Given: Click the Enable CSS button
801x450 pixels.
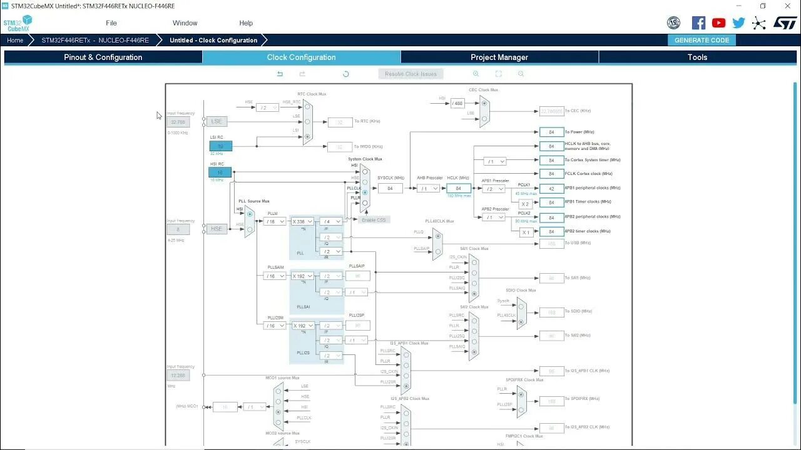Looking at the screenshot, I should 373,219.
